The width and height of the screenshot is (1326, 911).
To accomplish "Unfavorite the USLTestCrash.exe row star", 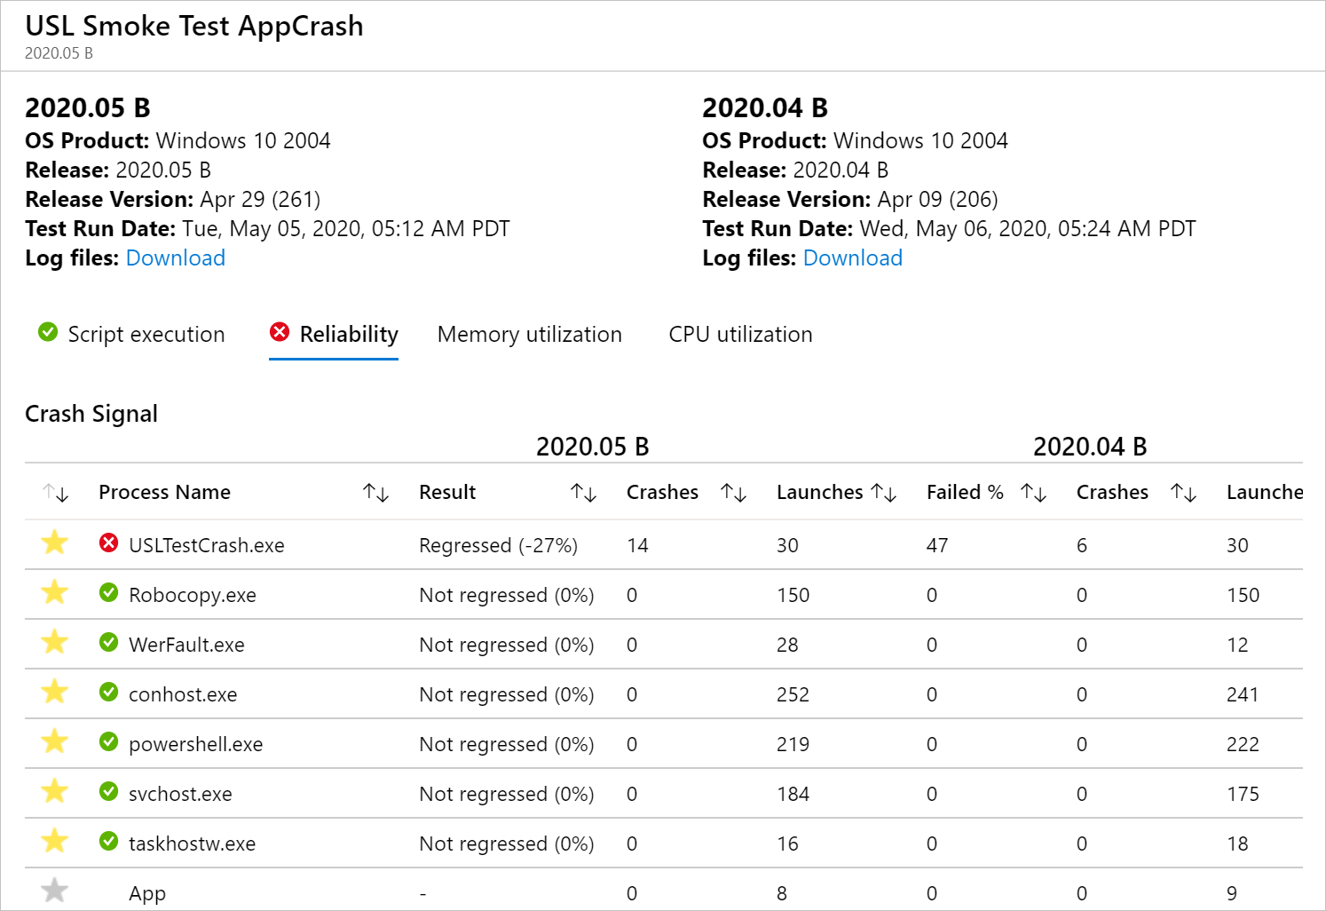I will [x=54, y=544].
